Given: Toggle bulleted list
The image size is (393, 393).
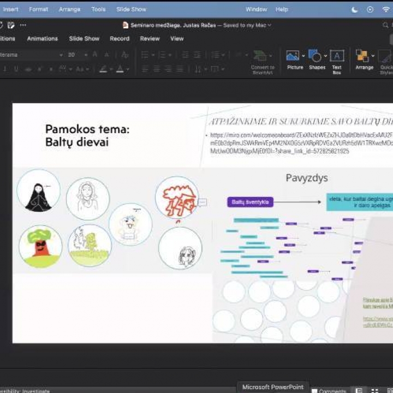Looking at the screenshot, I should tap(145, 55).
